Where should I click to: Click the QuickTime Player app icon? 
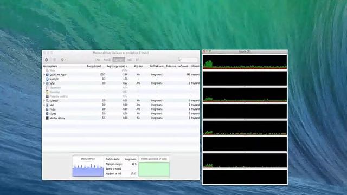click(47, 75)
